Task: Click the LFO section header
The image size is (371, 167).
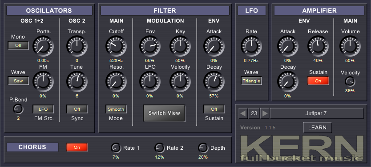Action: tap(252, 11)
